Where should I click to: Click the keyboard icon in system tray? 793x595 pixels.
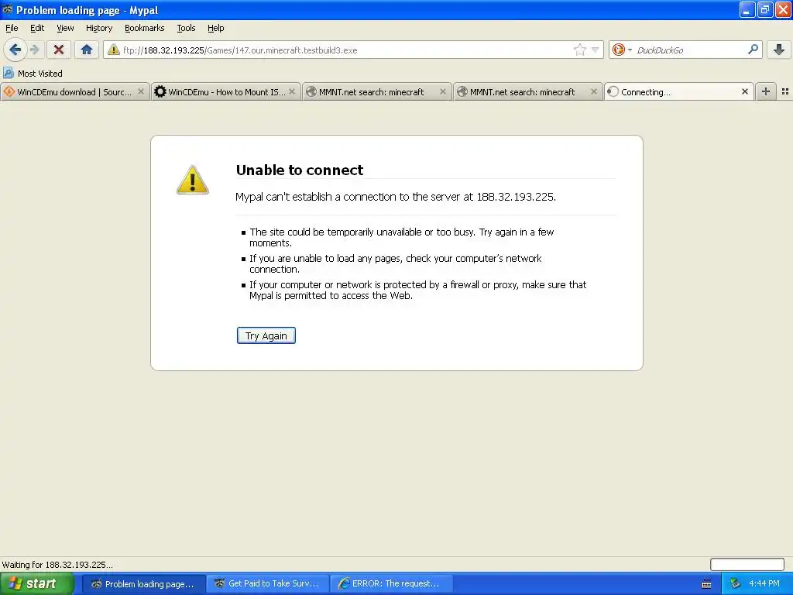(x=706, y=584)
